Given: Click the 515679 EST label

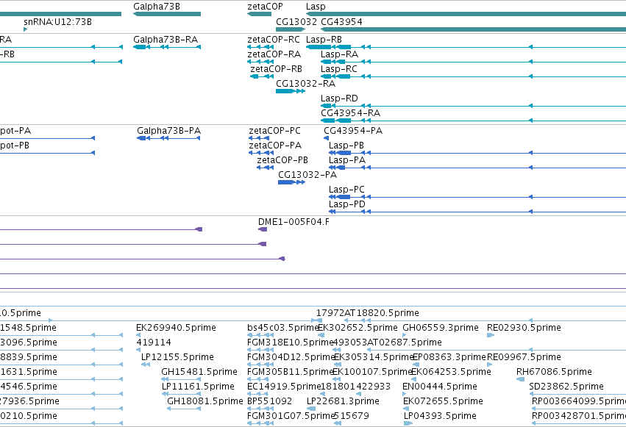Looking at the screenshot, I should pyautogui.click(x=352, y=416).
